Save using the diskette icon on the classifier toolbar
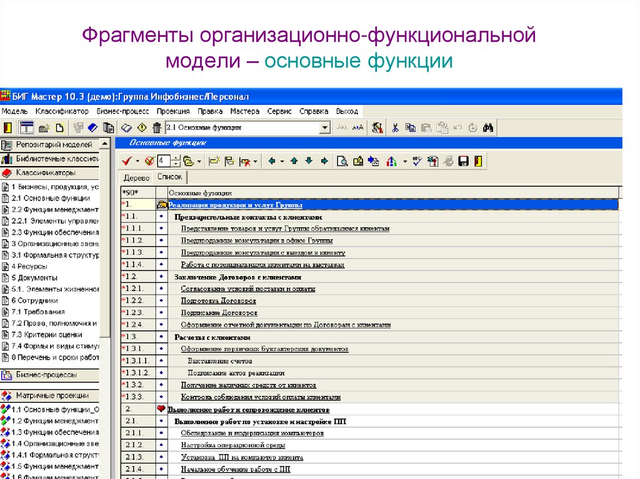Screen dimensions: 640x479 coord(464,160)
